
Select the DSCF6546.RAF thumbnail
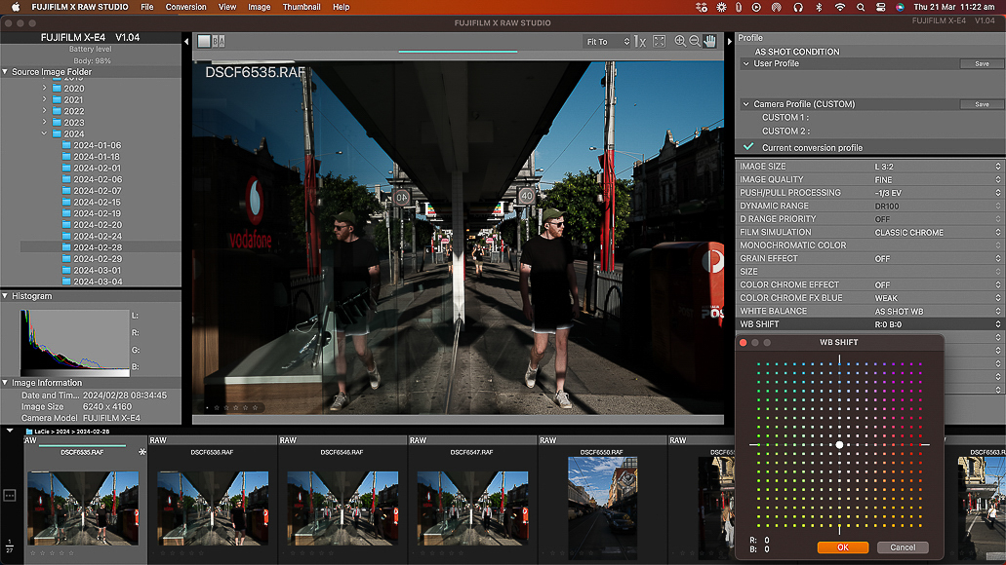(342, 508)
